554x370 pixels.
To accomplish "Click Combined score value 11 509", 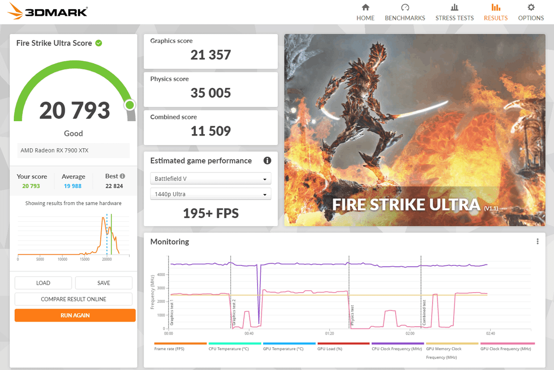I will [211, 131].
